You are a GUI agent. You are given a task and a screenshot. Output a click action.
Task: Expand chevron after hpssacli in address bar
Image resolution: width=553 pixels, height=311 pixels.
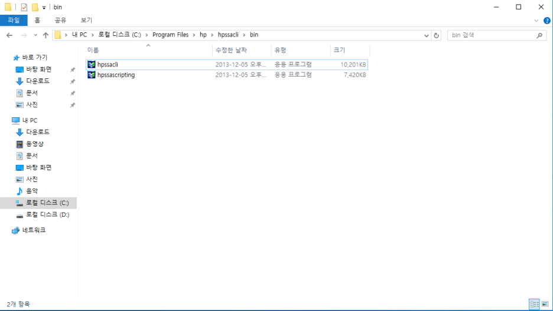pos(244,35)
